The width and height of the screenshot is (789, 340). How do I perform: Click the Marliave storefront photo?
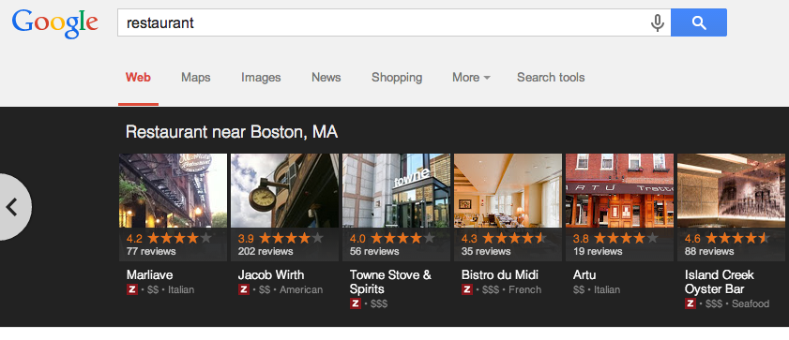174,191
